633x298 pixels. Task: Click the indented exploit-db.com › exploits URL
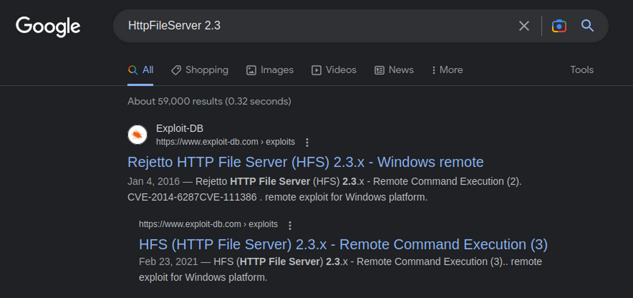point(208,224)
